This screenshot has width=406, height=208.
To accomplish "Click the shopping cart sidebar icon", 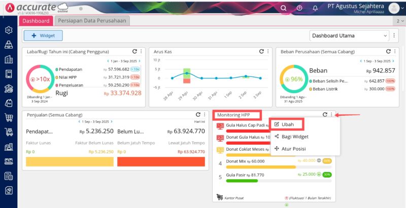I will 9,118.
